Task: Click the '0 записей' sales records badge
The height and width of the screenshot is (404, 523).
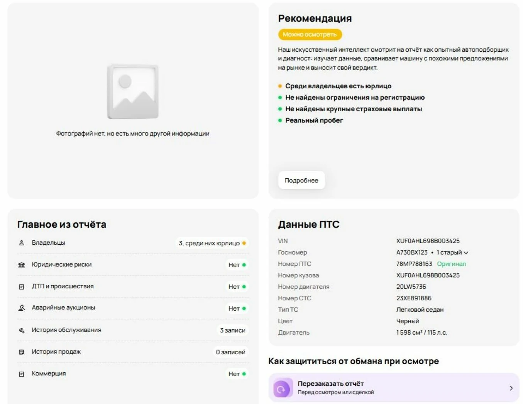Action: click(230, 352)
